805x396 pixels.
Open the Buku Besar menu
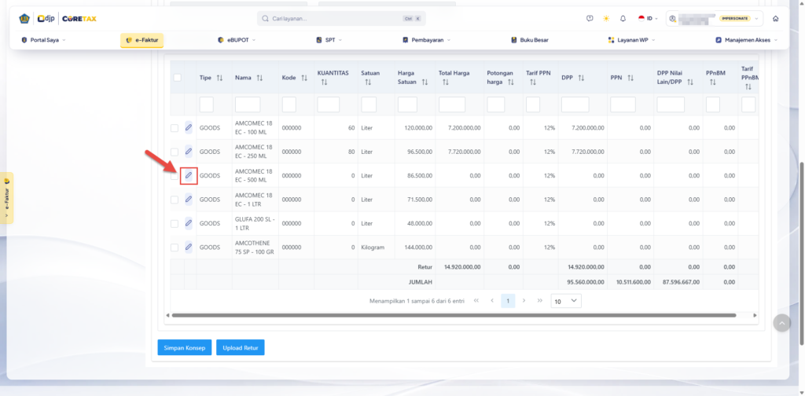pyautogui.click(x=529, y=40)
